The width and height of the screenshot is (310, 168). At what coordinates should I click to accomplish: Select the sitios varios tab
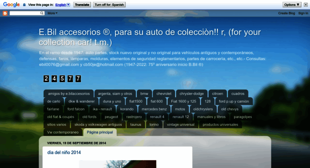click(x=57, y=125)
